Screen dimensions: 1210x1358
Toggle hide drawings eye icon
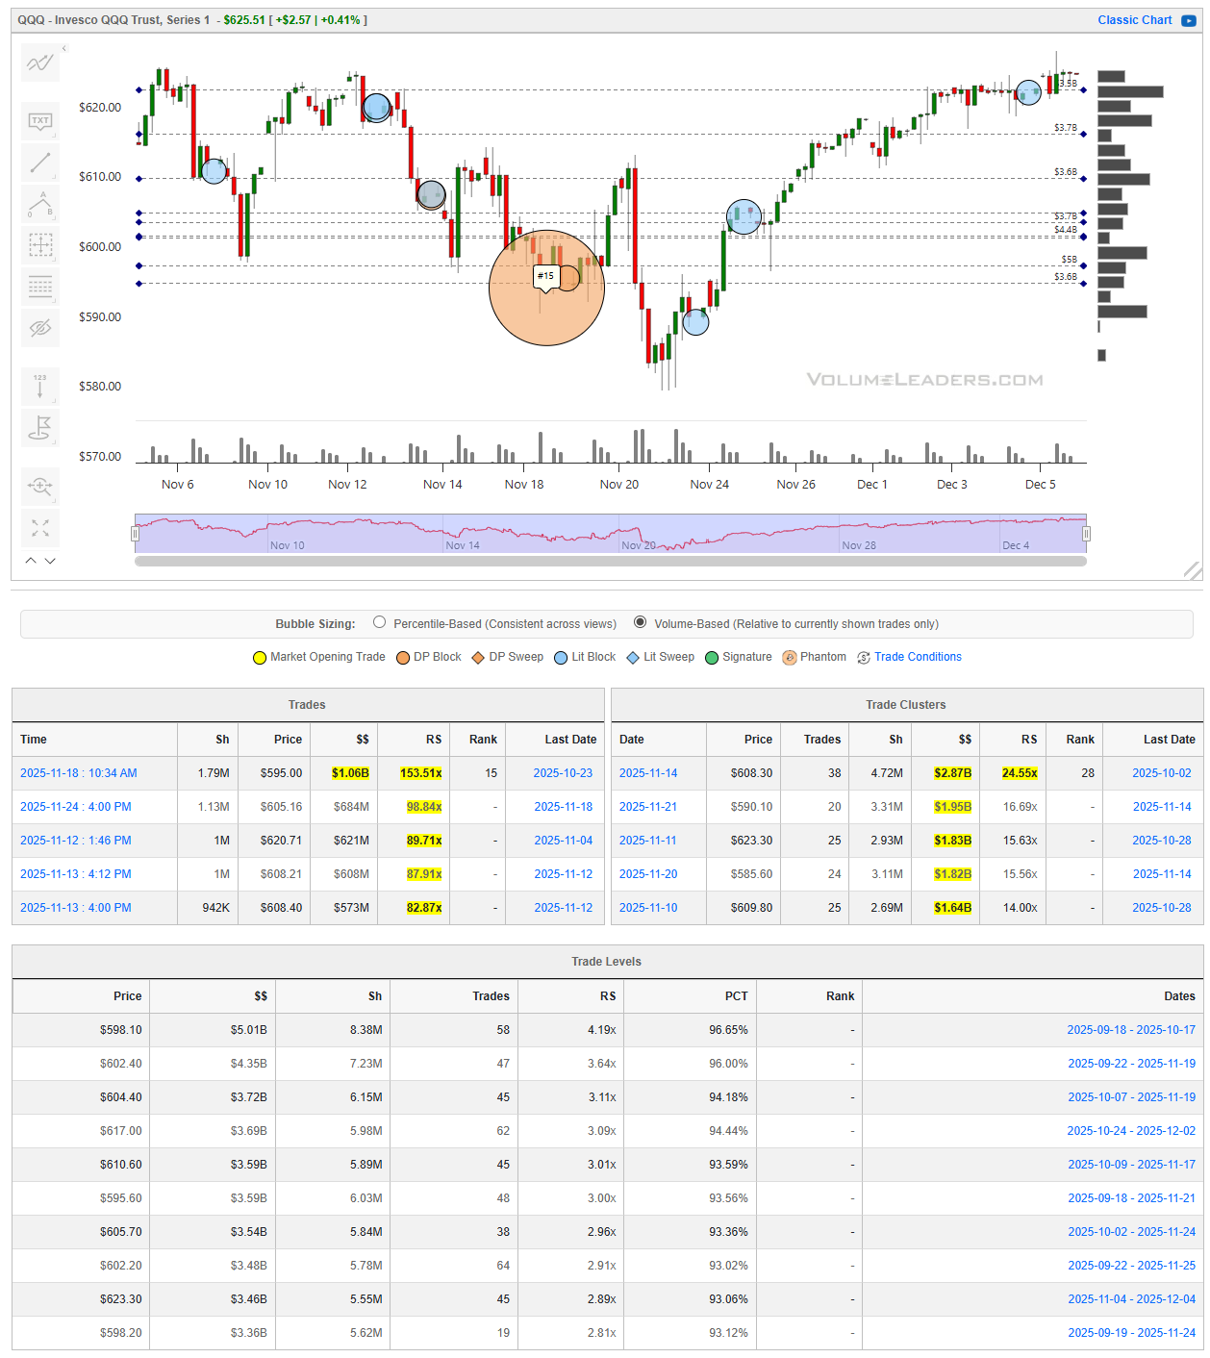40,328
